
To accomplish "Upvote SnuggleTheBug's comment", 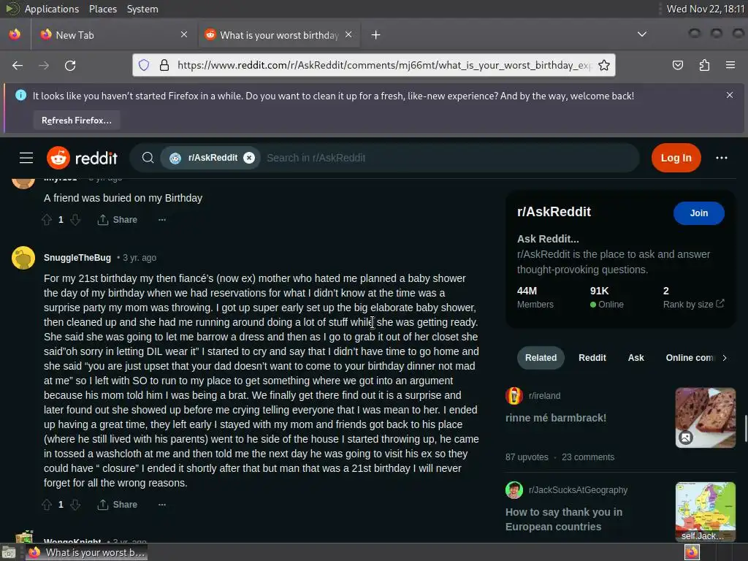I will pyautogui.click(x=47, y=504).
